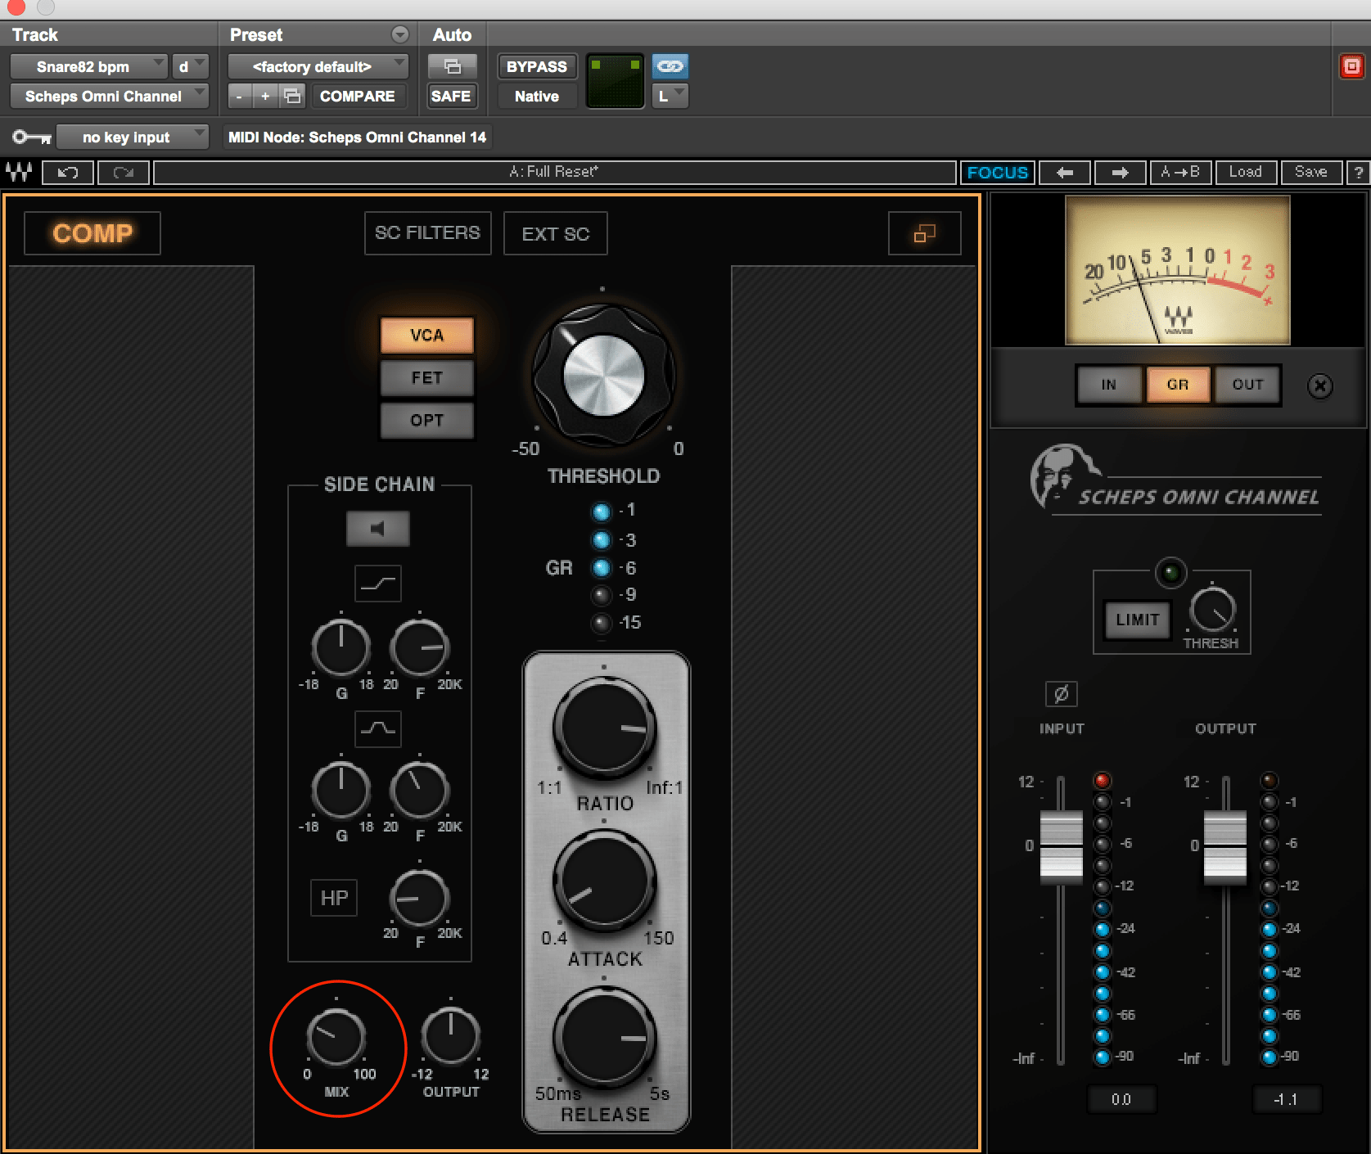
Task: Click the BYPASS button
Action: tap(537, 66)
